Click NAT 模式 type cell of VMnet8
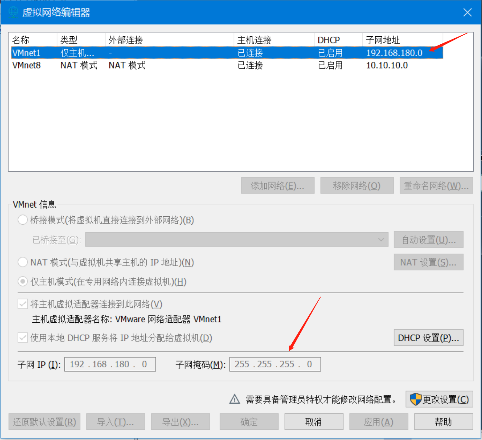The width and height of the screenshot is (482, 440). tap(79, 65)
